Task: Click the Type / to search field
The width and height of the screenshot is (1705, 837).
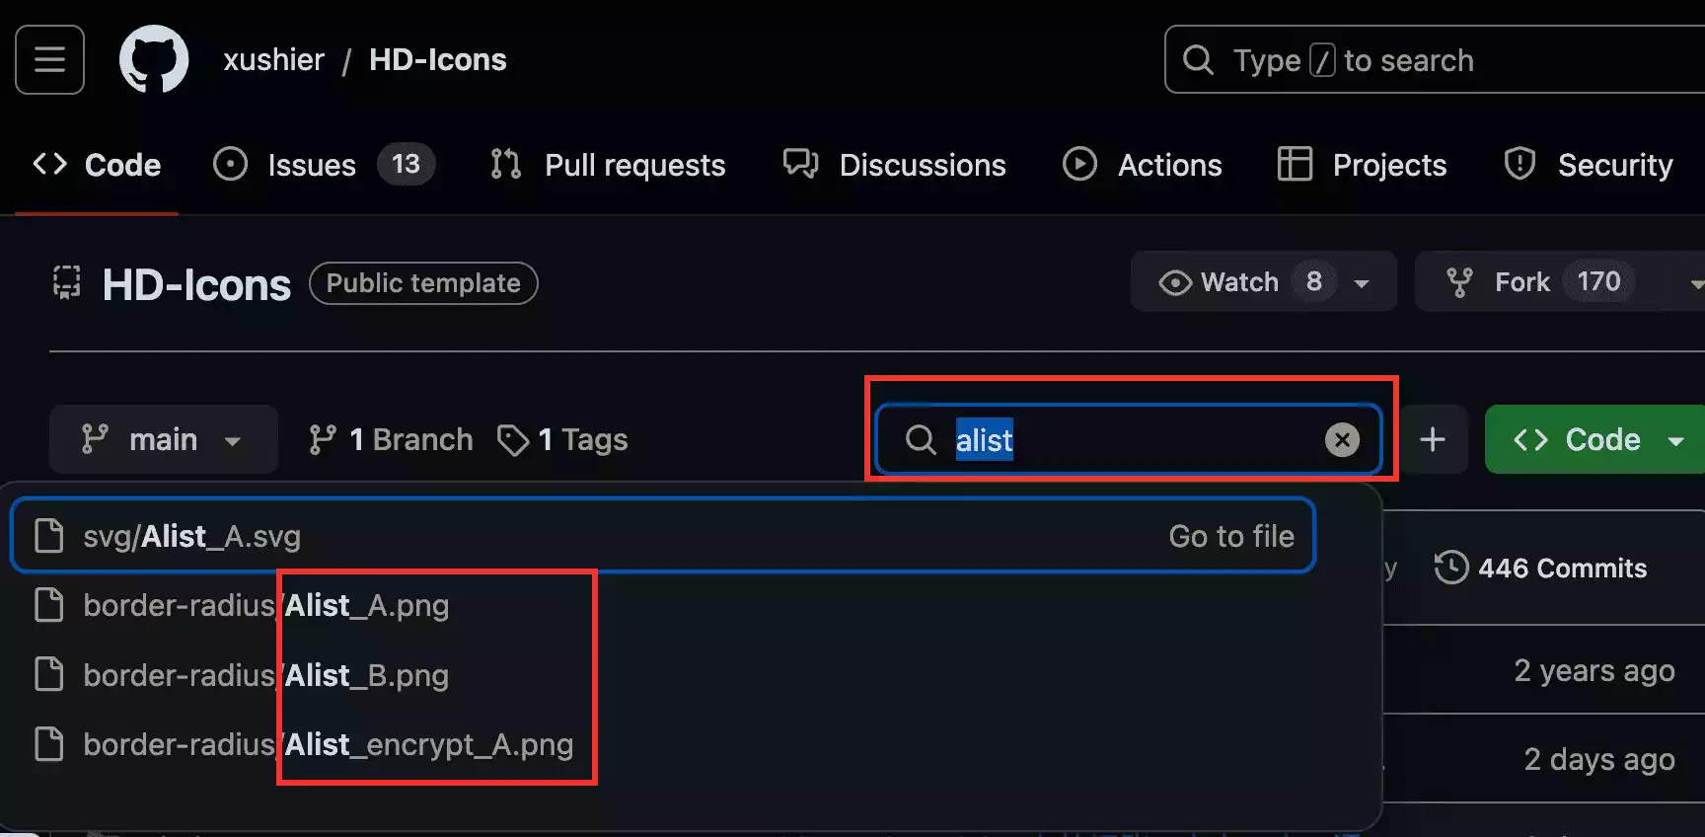Action: (1431, 60)
